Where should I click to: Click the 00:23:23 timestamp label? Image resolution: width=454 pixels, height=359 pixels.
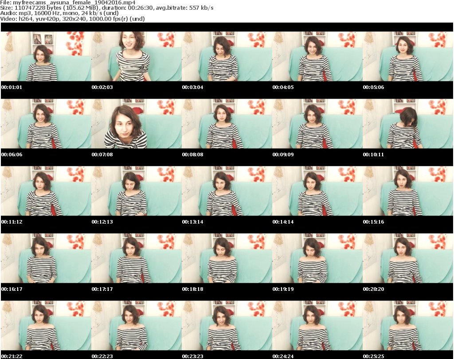[192, 356]
